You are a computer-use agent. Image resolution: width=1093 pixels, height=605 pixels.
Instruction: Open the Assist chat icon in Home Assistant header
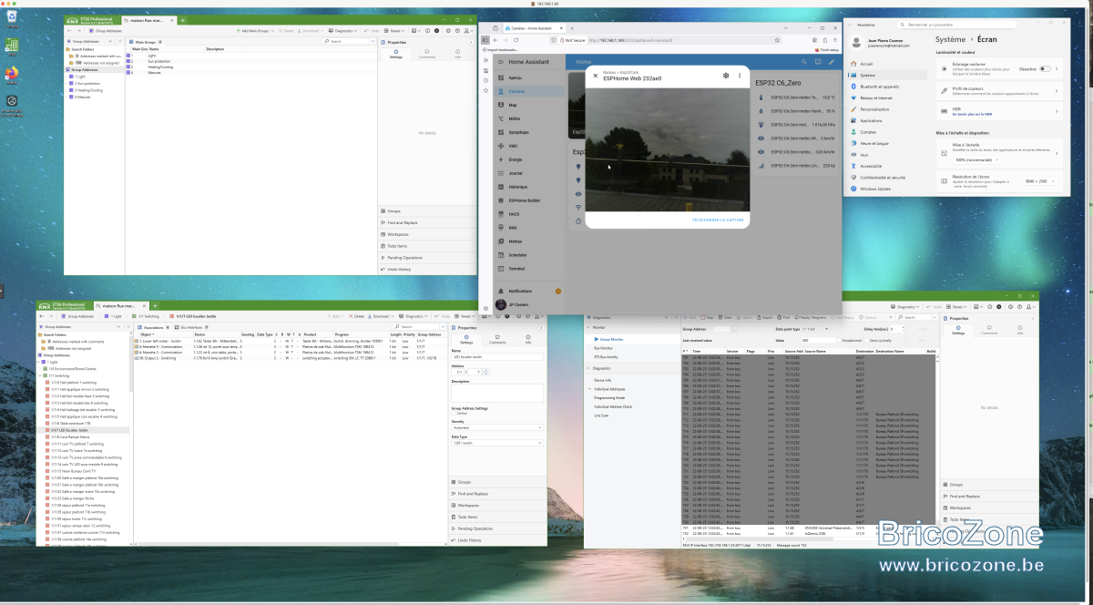[817, 62]
